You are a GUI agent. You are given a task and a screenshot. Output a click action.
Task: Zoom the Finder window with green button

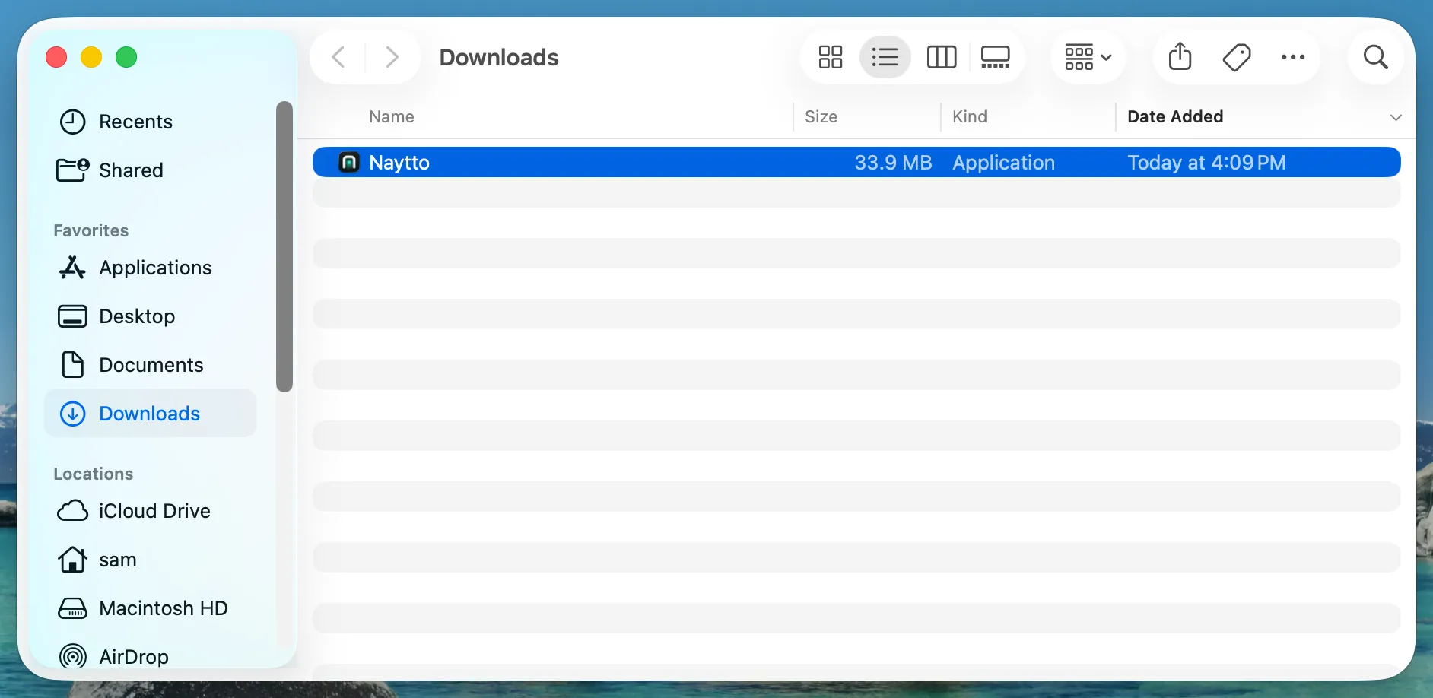126,57
